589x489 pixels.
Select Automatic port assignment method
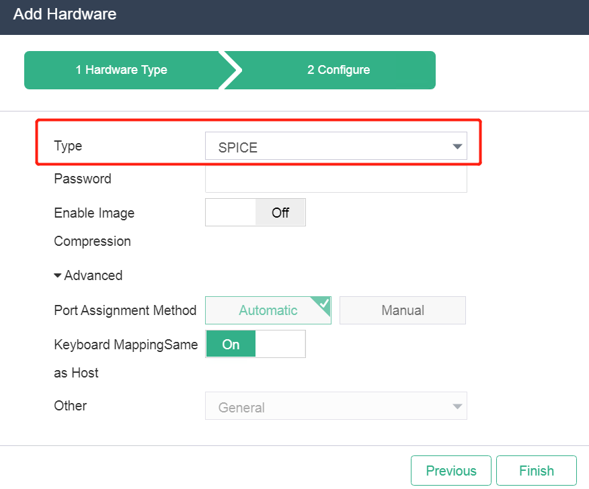[x=268, y=310]
